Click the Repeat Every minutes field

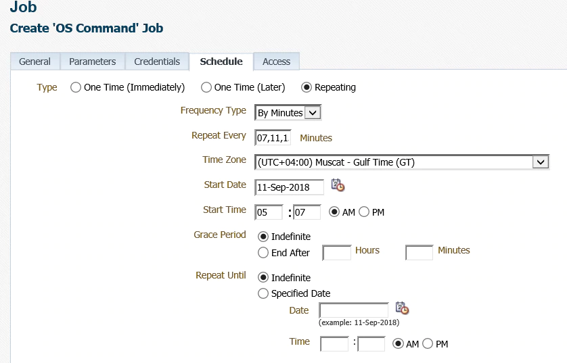[273, 138]
